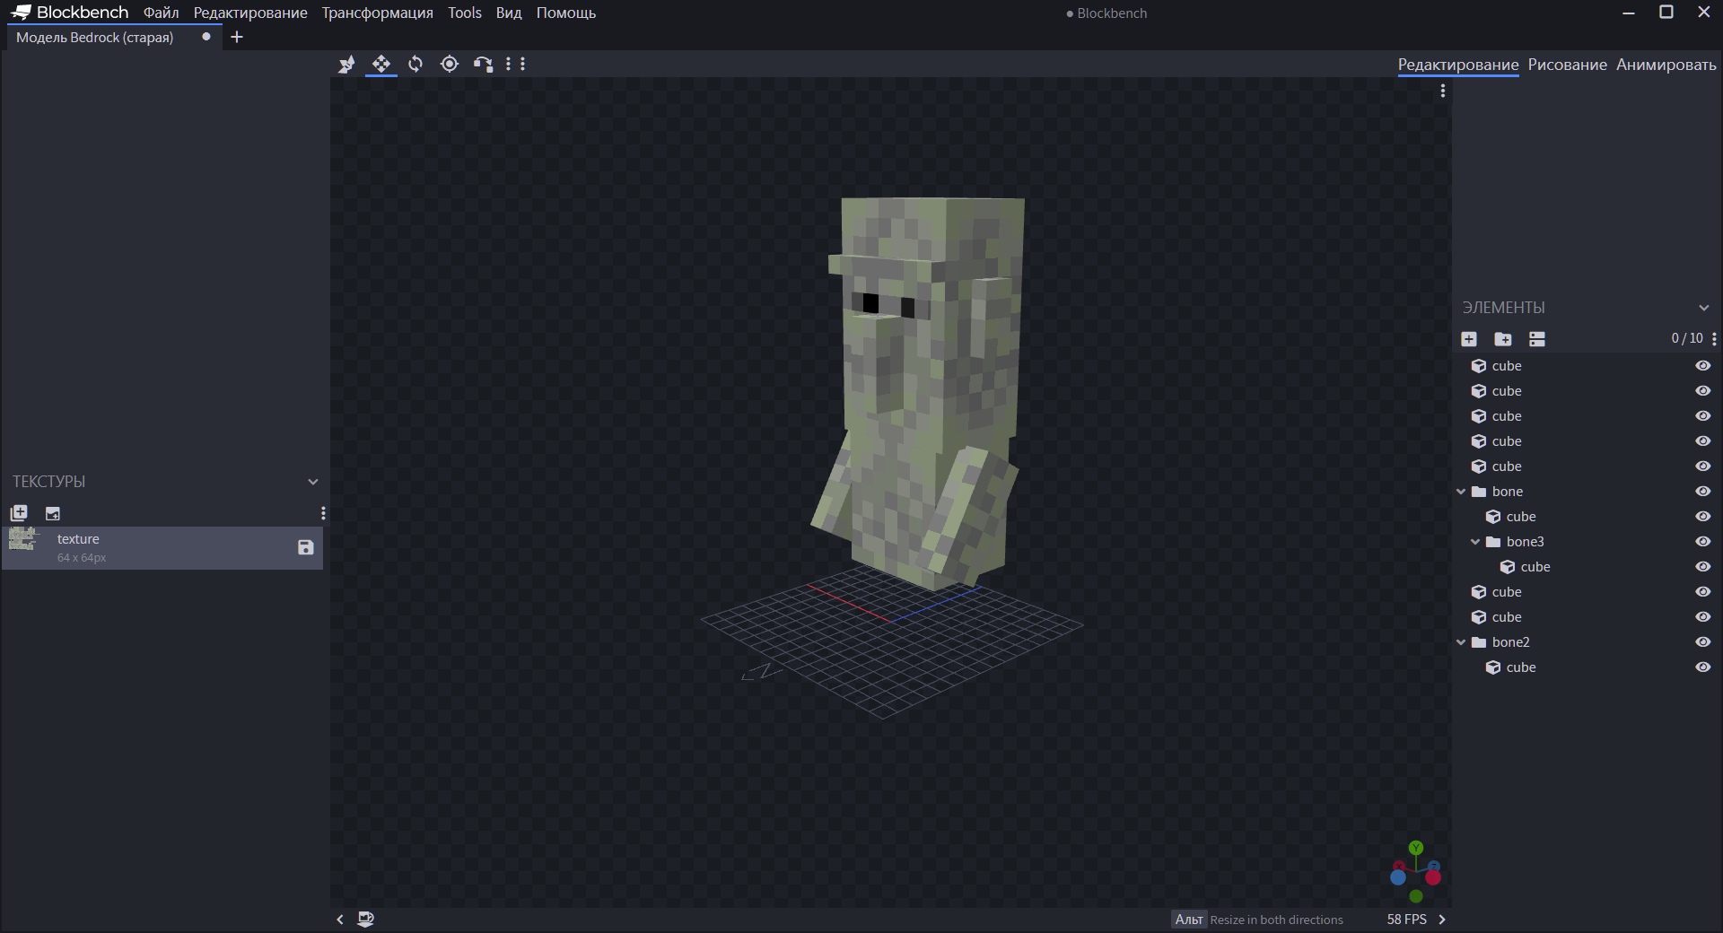Open a new tab with plus button
This screenshot has height=933, width=1723.
pyautogui.click(x=237, y=37)
